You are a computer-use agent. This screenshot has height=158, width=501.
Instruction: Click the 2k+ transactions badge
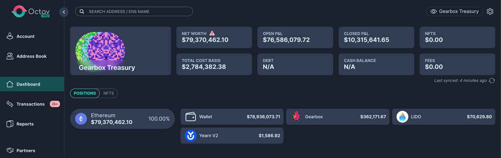[55, 104]
